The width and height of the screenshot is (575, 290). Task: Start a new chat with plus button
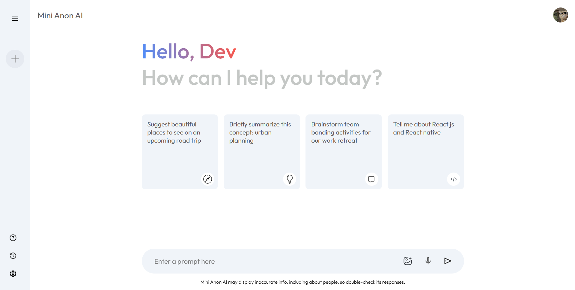15,59
